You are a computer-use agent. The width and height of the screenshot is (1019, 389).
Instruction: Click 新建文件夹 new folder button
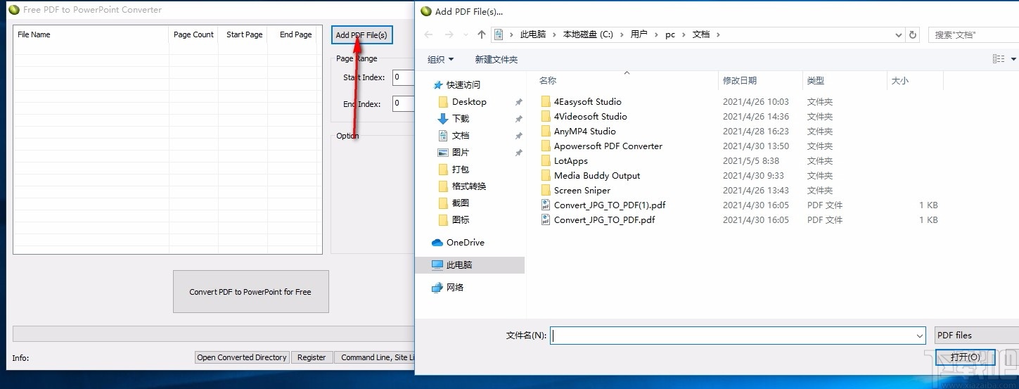tap(496, 59)
